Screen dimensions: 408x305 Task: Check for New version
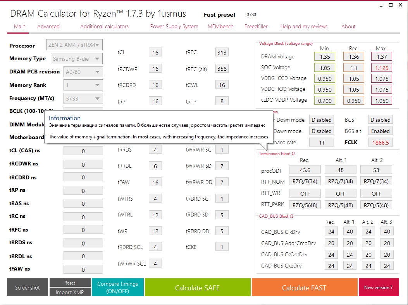379,287
